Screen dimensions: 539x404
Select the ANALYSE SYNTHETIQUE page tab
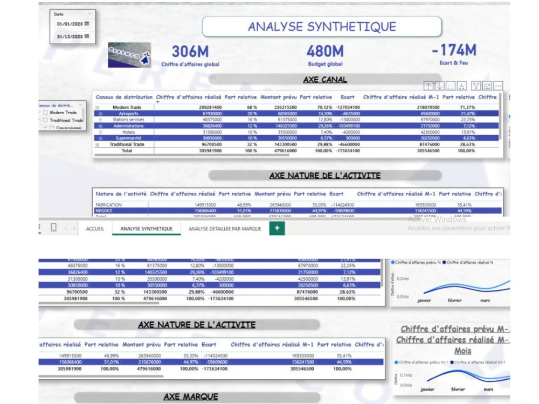(x=147, y=228)
